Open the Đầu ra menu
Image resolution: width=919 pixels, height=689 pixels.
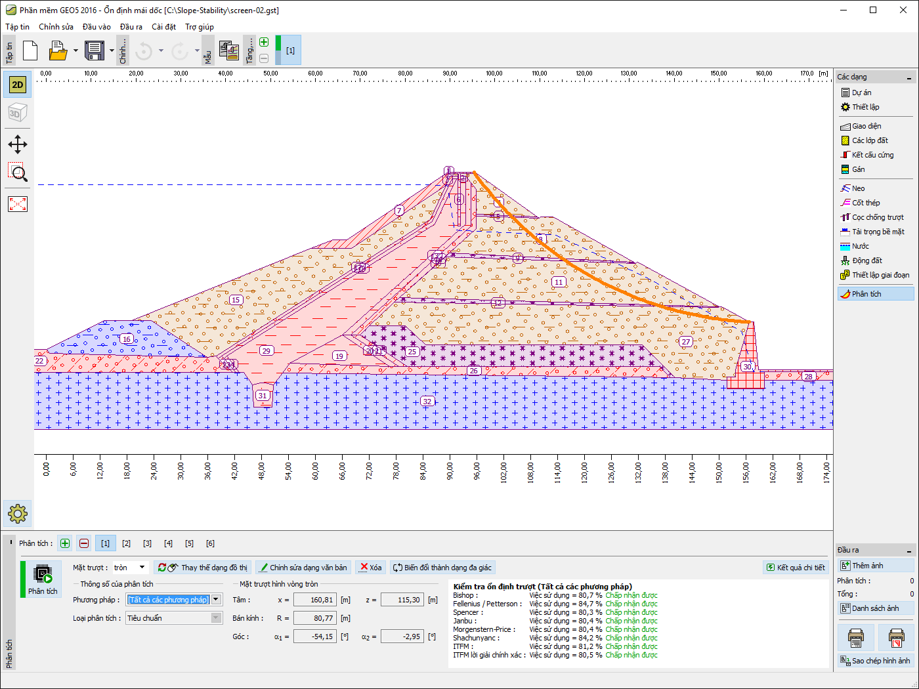(131, 27)
